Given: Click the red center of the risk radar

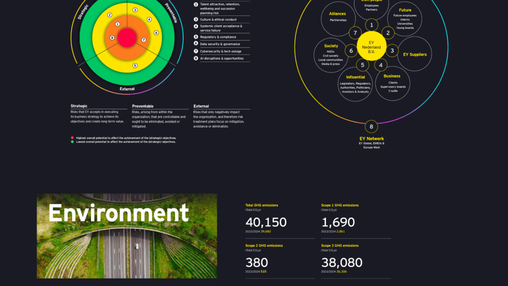Looking at the screenshot, I should 127,37.
